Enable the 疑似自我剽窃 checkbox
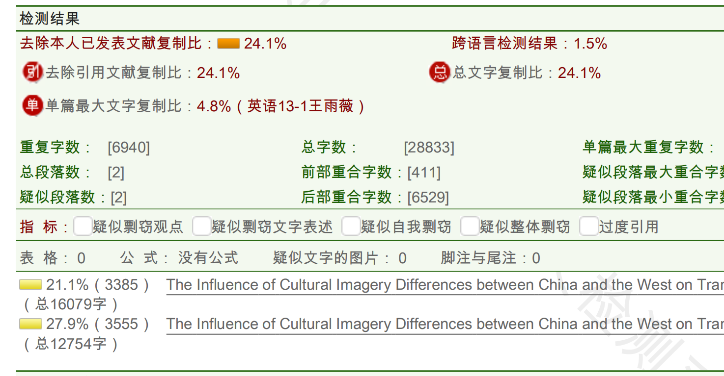Image resolution: width=724 pixels, height=376 pixels. point(351,226)
